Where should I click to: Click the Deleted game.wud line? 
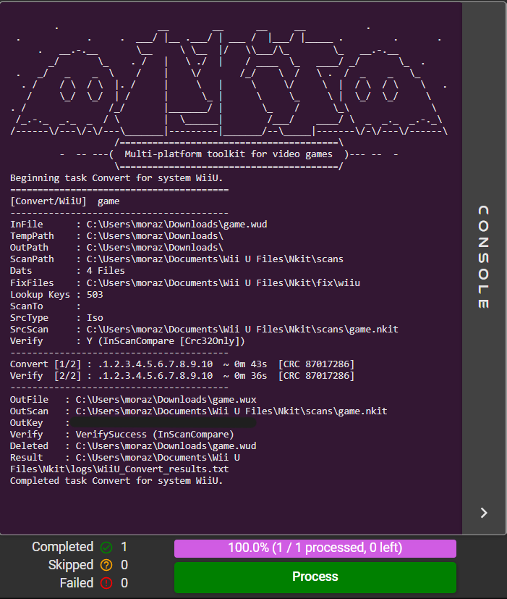tap(133, 446)
